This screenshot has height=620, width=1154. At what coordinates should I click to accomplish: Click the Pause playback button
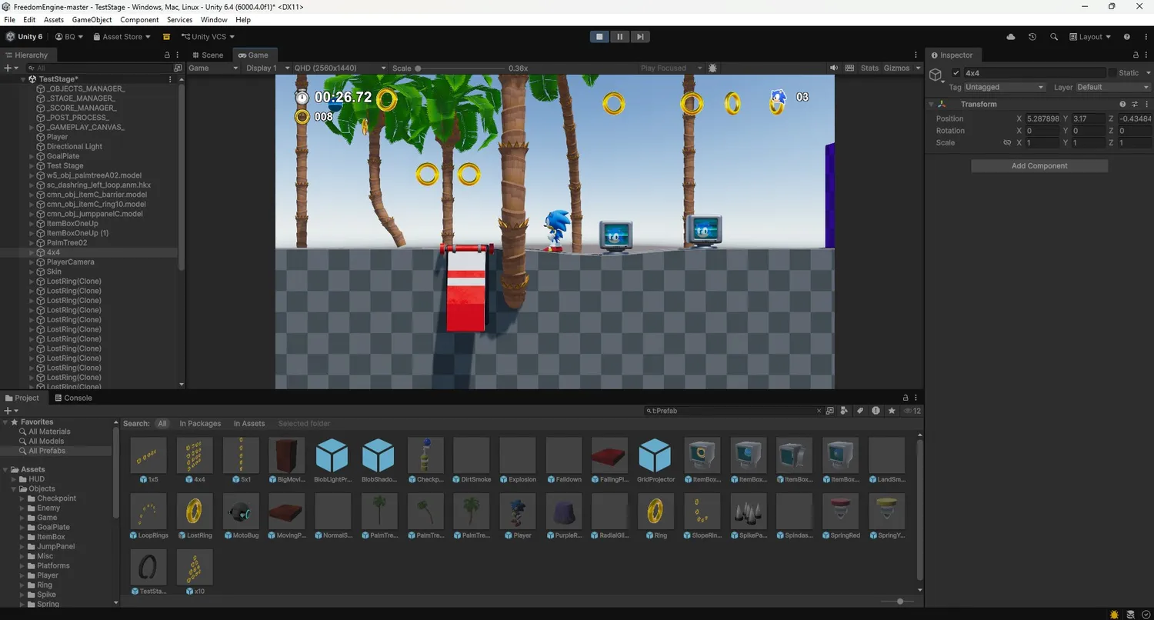pyautogui.click(x=619, y=37)
